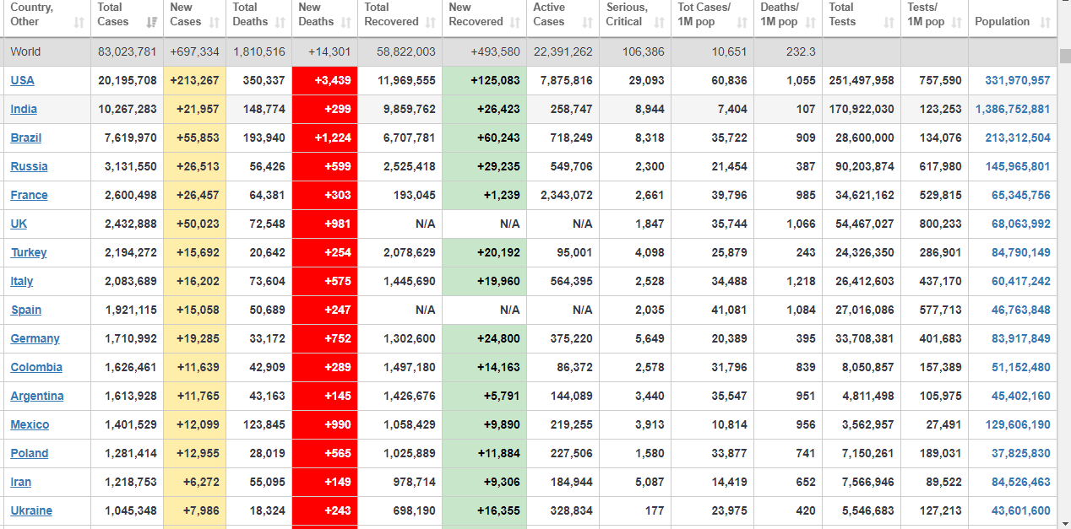The height and width of the screenshot is (529, 1071).
Task: Sort by Total Cases sort arrow icon
Action: click(x=152, y=22)
